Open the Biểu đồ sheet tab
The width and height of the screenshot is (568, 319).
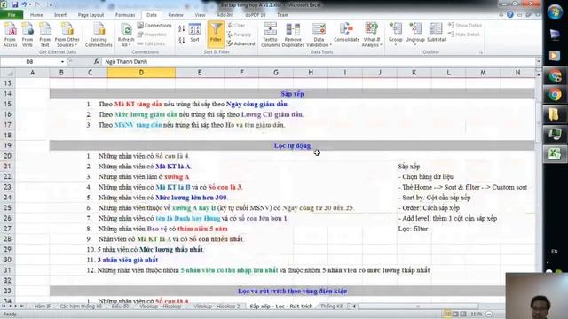point(121,307)
